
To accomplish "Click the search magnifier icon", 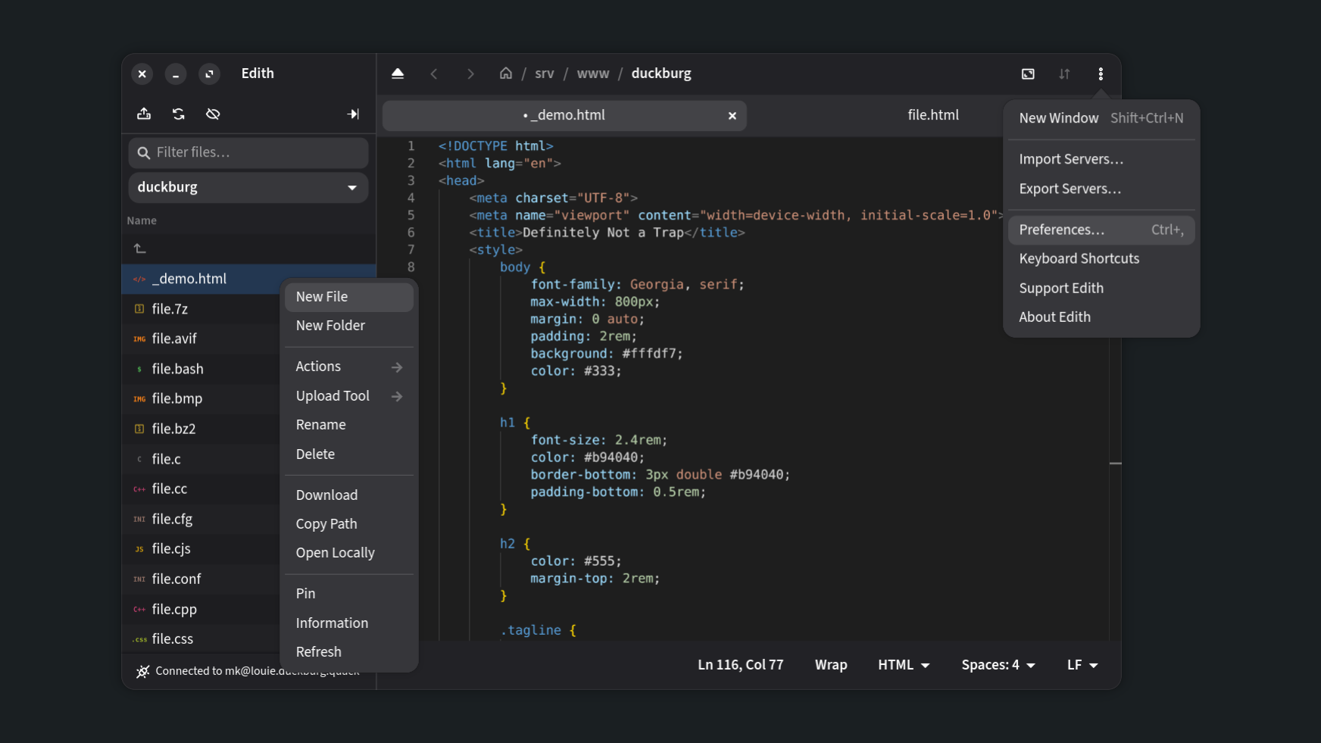I will click(143, 153).
